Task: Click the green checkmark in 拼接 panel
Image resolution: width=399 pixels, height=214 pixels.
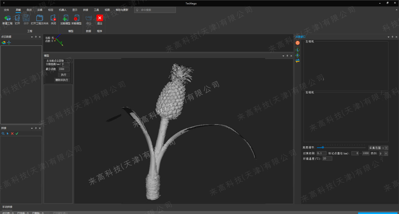Action: [17, 134]
